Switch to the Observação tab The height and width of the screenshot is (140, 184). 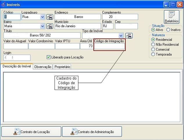pos(43,67)
